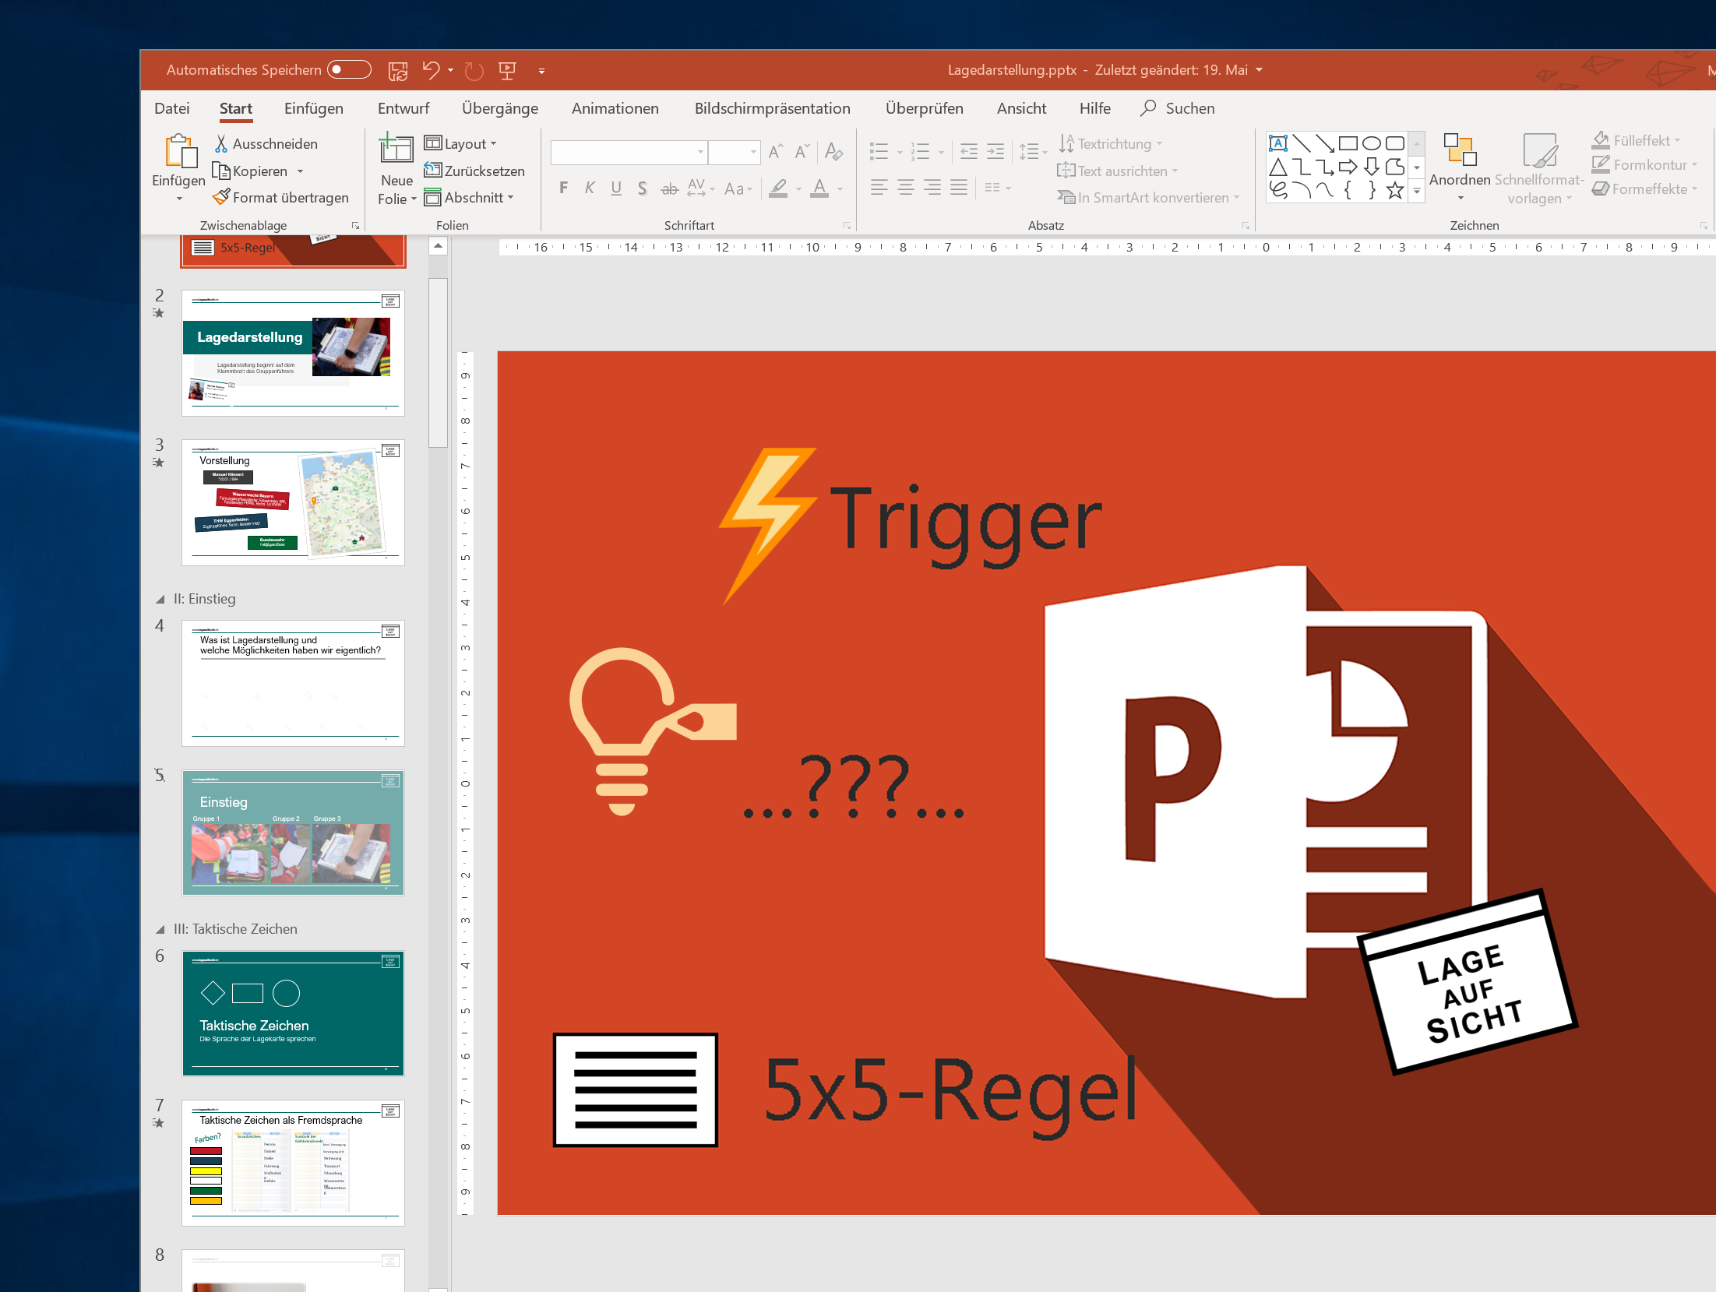Select the star shape
1716x1292 pixels.
pyautogui.click(x=1395, y=190)
